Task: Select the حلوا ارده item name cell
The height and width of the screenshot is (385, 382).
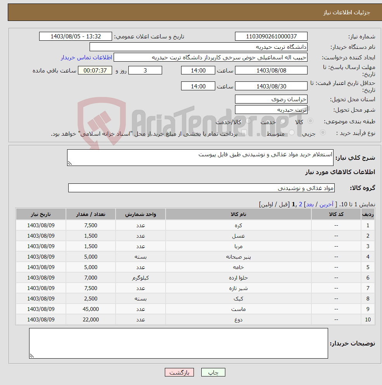Action: 239,278
